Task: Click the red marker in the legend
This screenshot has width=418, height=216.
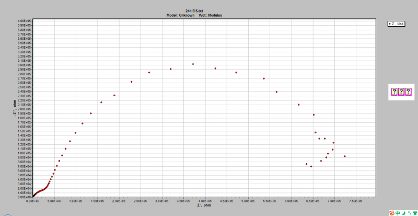Action: coord(390,24)
